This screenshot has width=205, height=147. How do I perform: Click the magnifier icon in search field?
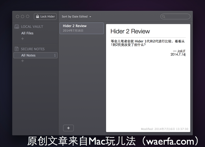tap(163, 16)
